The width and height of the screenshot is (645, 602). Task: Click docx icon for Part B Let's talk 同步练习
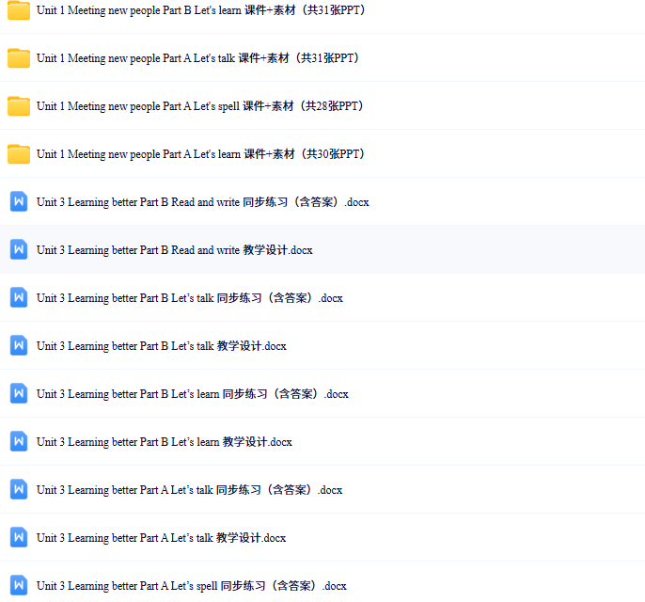[19, 298]
